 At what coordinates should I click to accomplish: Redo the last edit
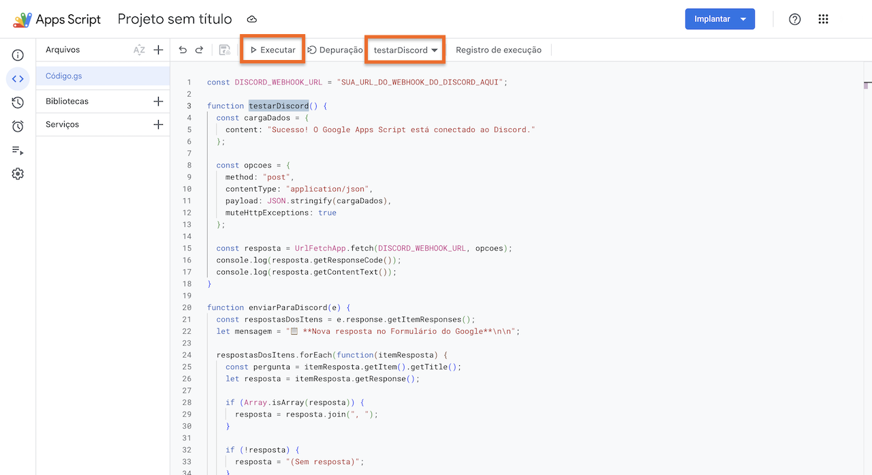click(x=199, y=50)
